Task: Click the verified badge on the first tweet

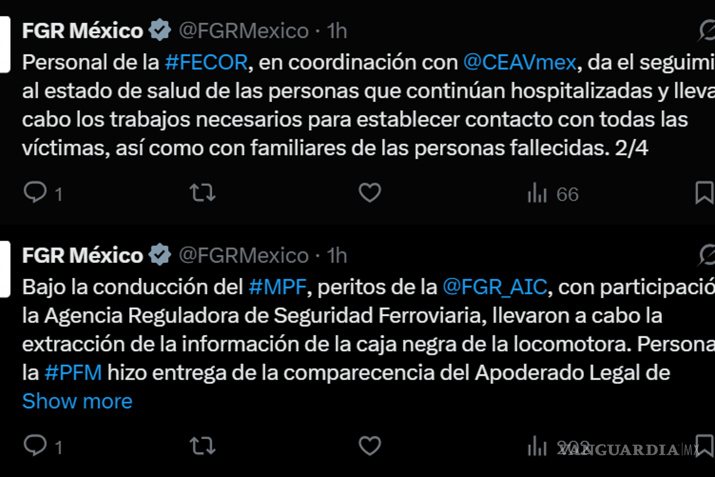Action: tap(160, 30)
